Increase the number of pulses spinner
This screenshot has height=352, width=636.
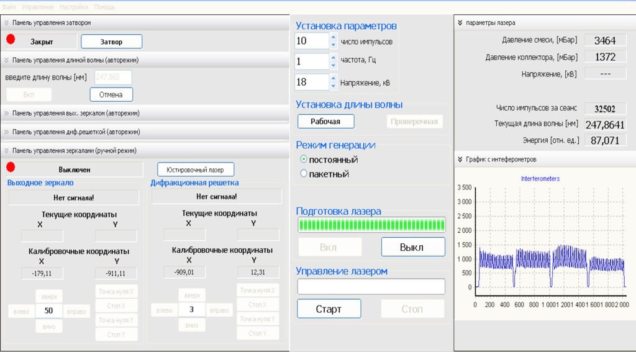(333, 37)
